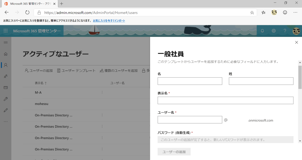
Task: Refresh the browser page
Action: point(27,13)
